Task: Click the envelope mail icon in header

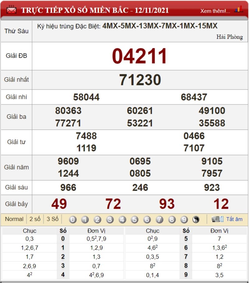Action: coord(11,10)
